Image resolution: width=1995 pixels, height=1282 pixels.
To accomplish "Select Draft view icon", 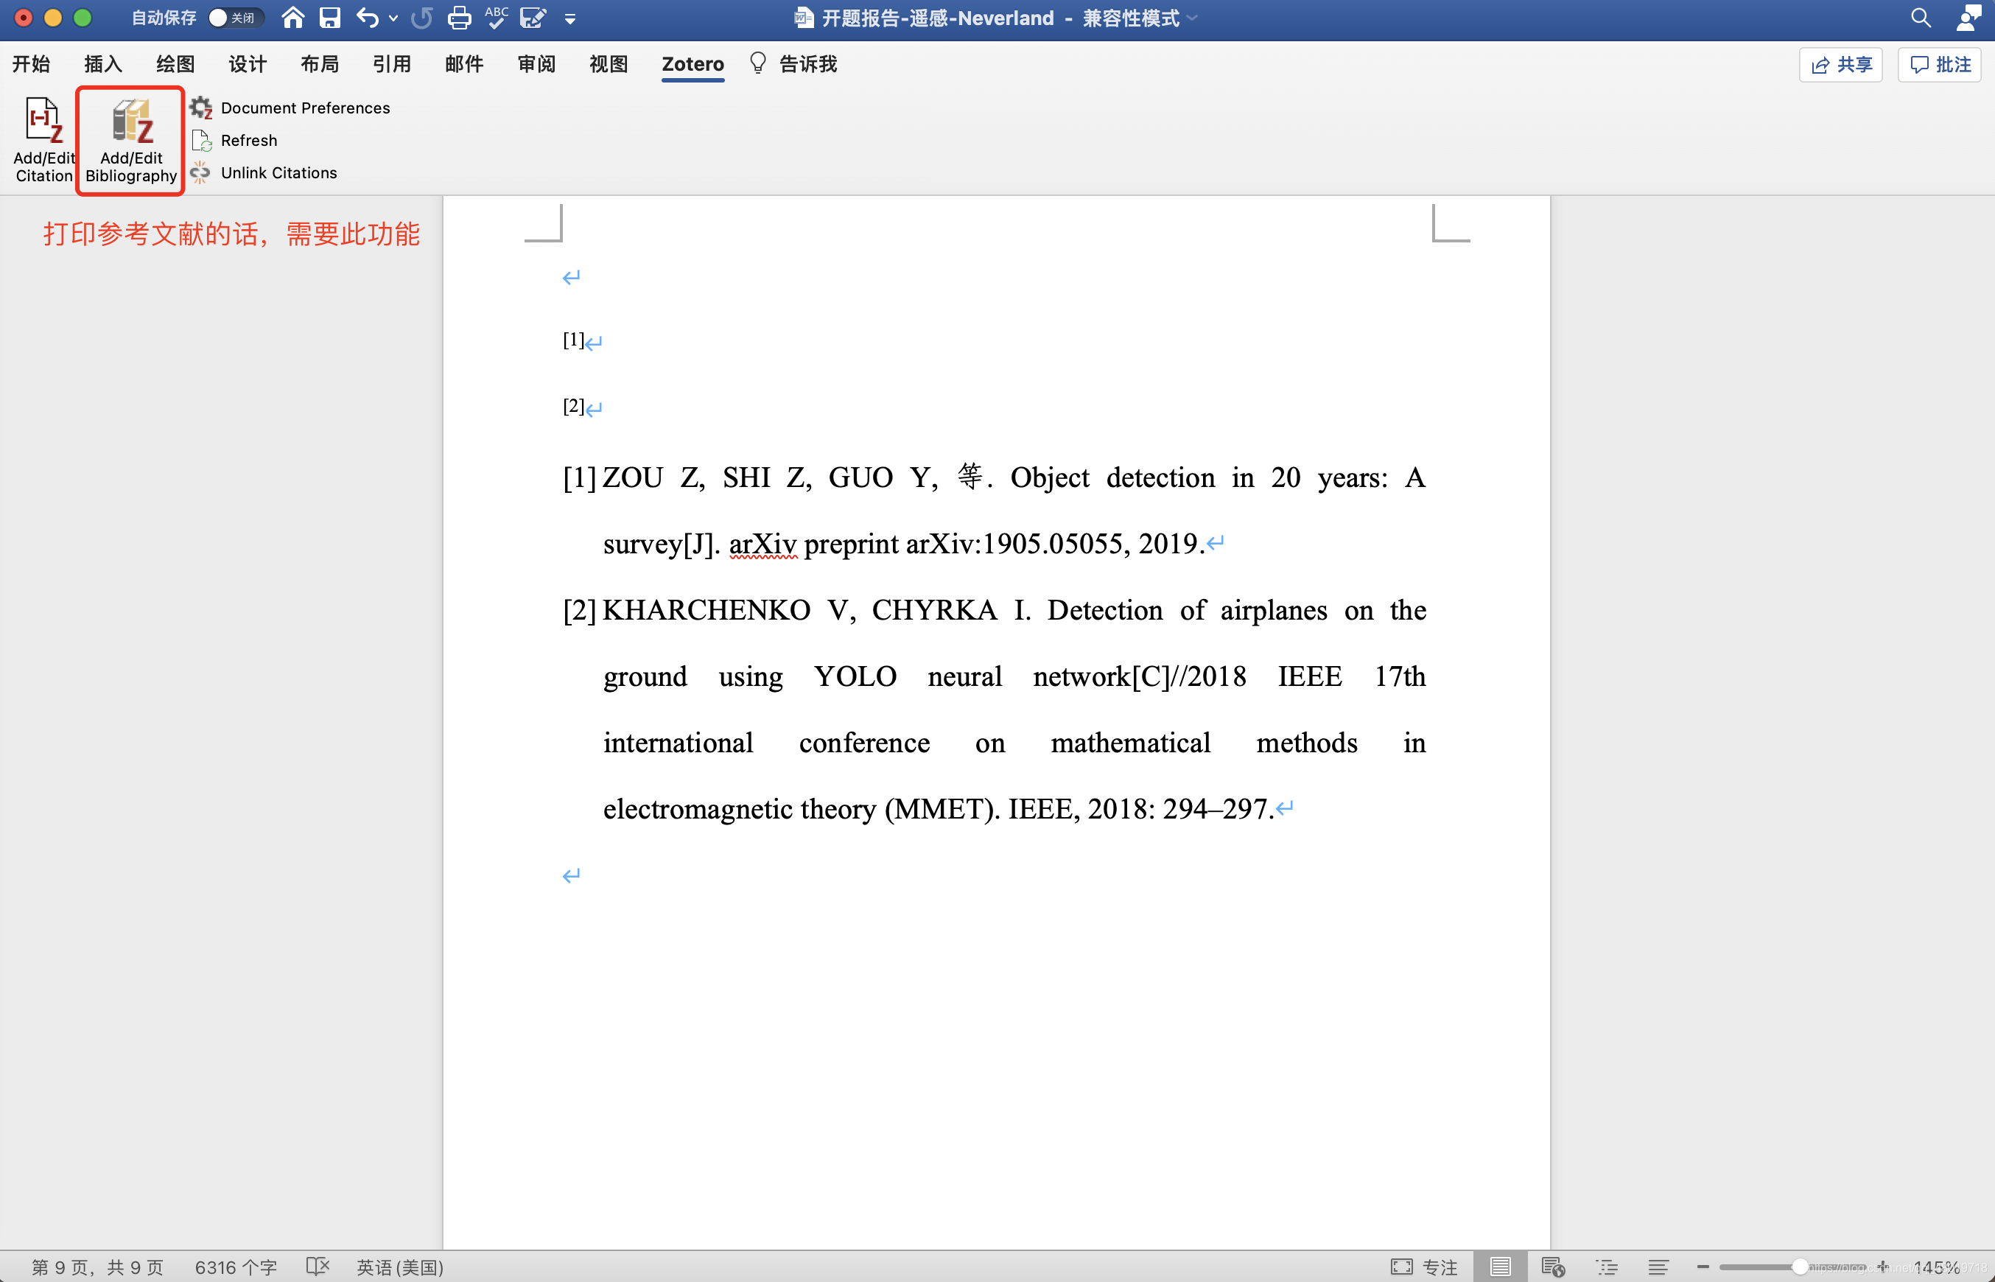I will 1659,1267.
